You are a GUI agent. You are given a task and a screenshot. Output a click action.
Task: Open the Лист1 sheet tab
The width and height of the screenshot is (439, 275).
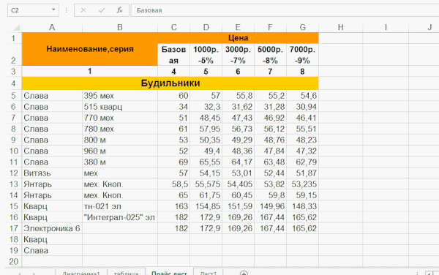coord(209,273)
